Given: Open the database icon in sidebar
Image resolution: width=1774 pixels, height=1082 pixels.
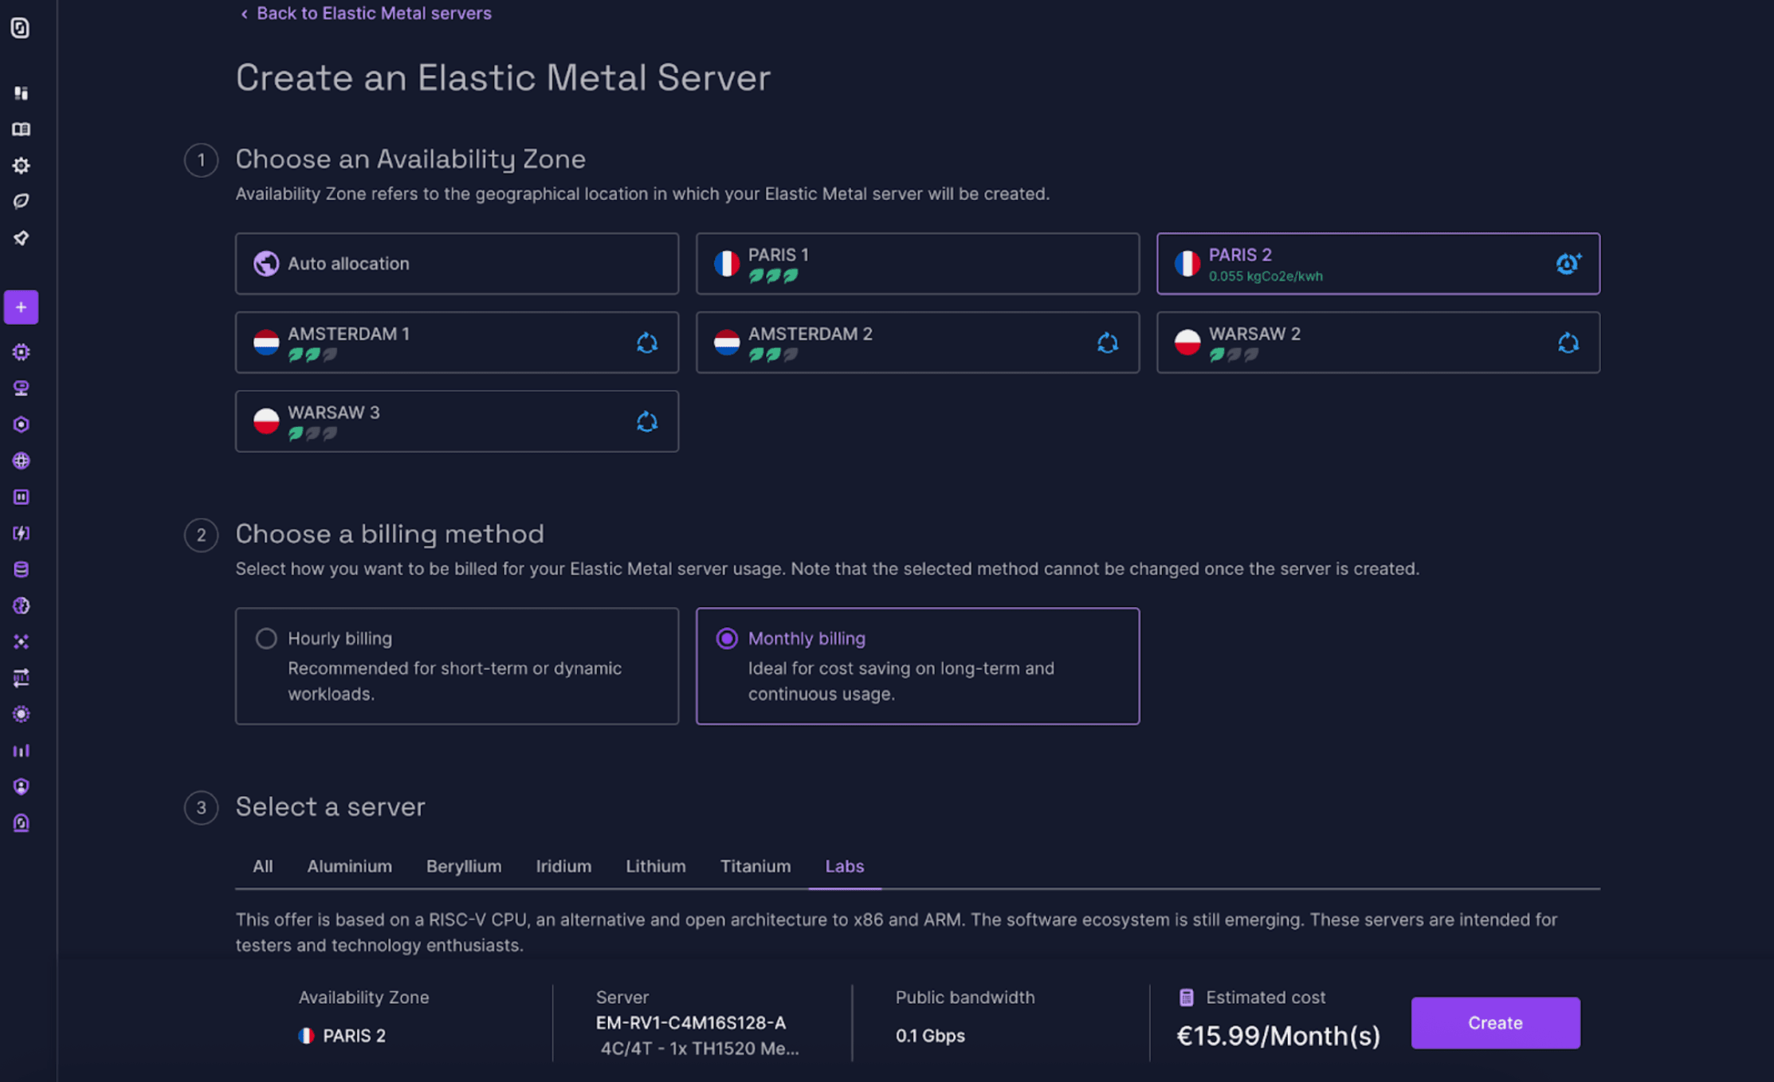Looking at the screenshot, I should [x=21, y=569].
